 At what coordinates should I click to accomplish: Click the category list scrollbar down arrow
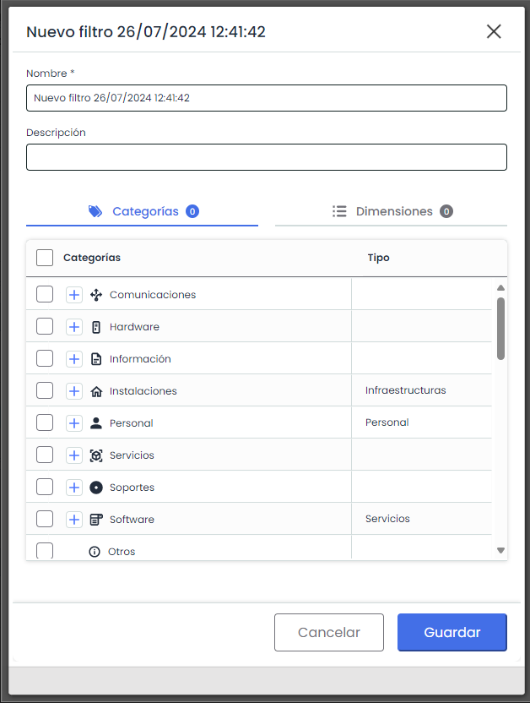click(x=500, y=550)
